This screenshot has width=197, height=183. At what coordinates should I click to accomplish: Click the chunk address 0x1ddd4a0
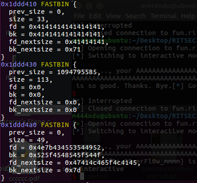pyautogui.click(x=19, y=125)
